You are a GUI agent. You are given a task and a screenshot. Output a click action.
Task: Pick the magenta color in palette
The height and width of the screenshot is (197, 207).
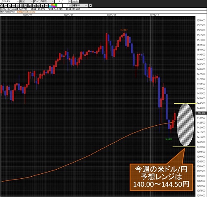coord(54,7)
